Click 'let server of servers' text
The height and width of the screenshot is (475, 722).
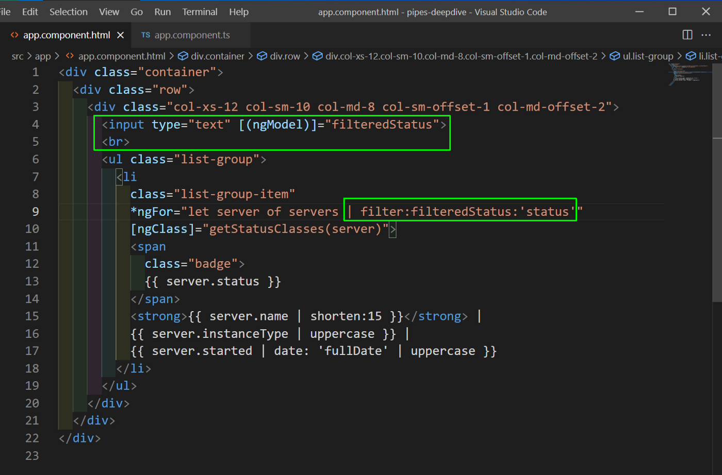263,212
